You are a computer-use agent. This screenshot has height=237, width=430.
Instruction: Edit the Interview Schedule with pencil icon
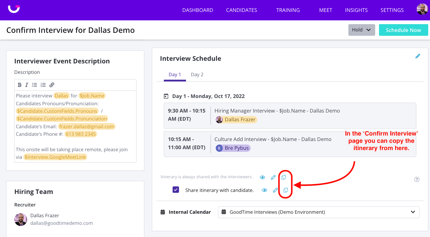(417, 56)
